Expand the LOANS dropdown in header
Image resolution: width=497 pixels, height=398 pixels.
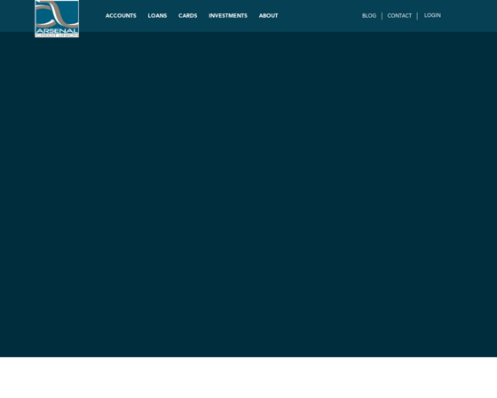[x=157, y=16]
